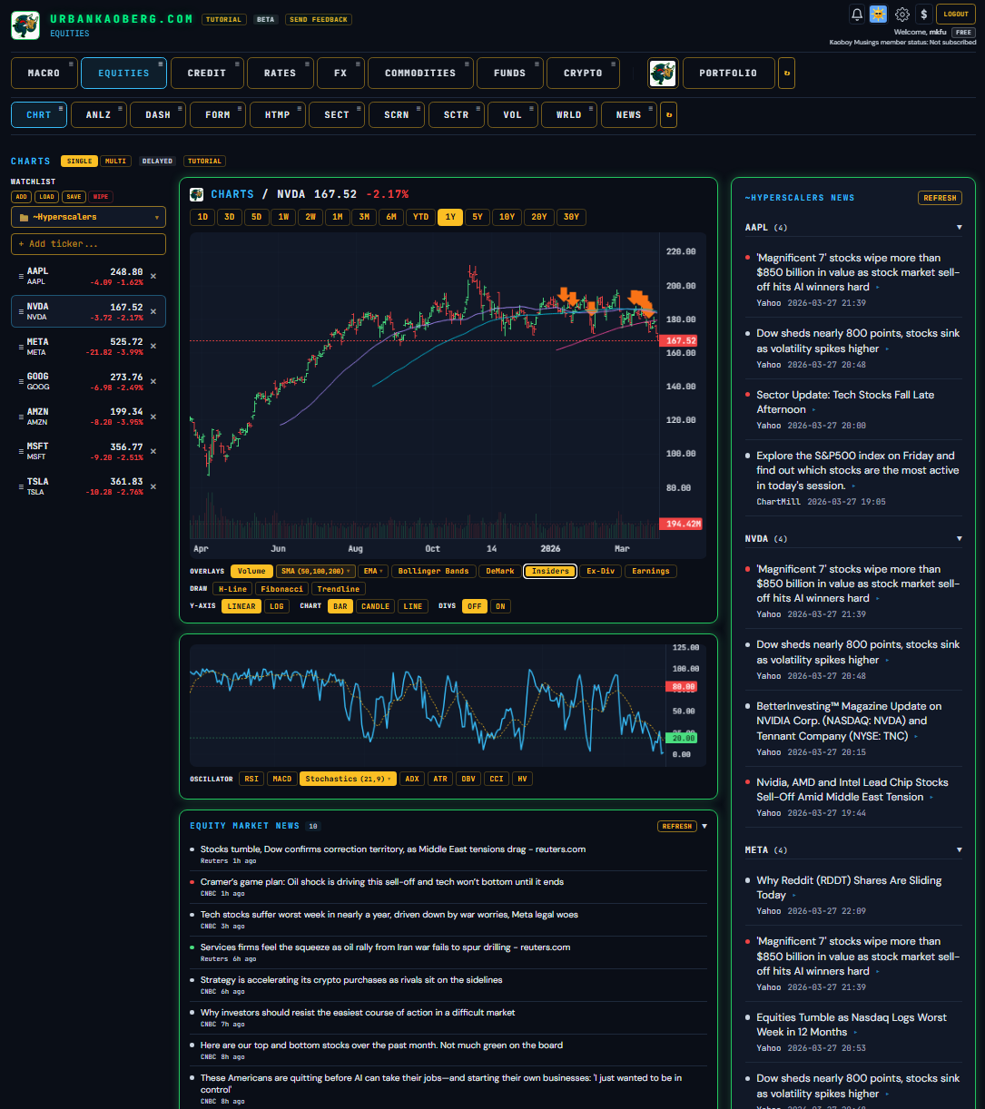Click the bull icon in chart title
The height and width of the screenshot is (1109, 985).
pos(196,194)
